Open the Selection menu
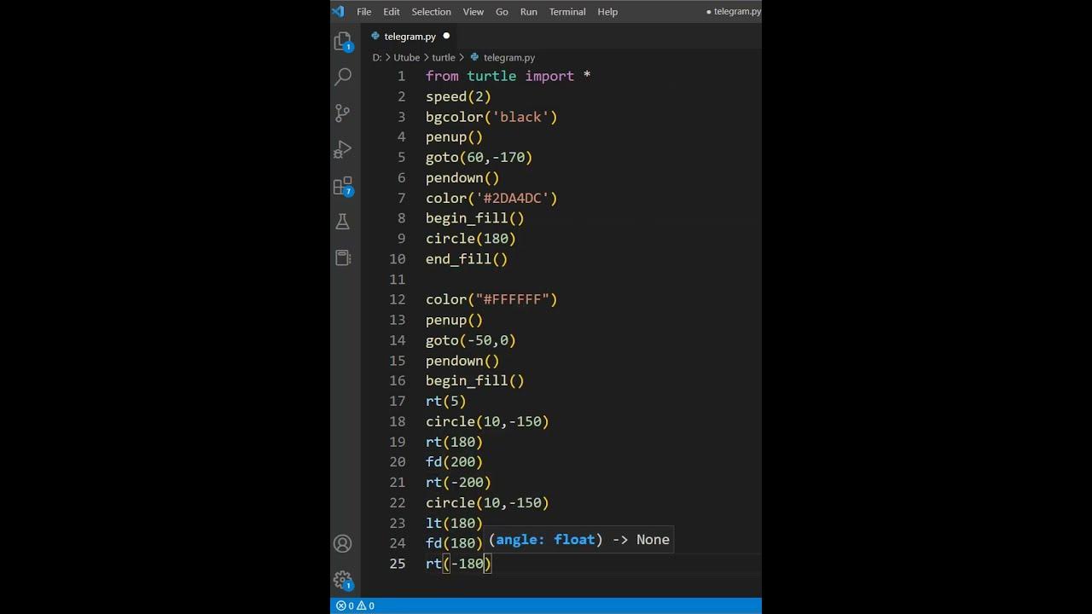 (432, 12)
